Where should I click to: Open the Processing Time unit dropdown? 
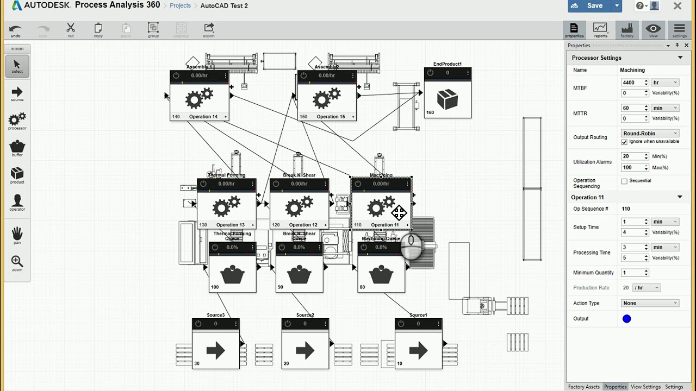pos(665,247)
